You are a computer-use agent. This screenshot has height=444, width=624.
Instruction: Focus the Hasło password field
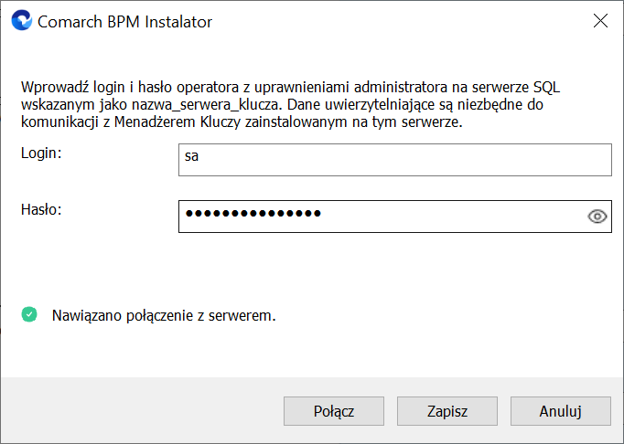[x=394, y=217]
